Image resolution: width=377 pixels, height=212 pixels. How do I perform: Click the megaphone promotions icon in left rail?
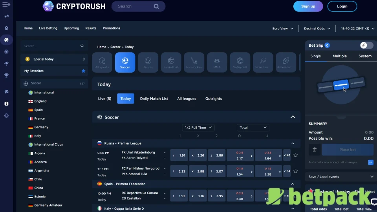click(7, 64)
